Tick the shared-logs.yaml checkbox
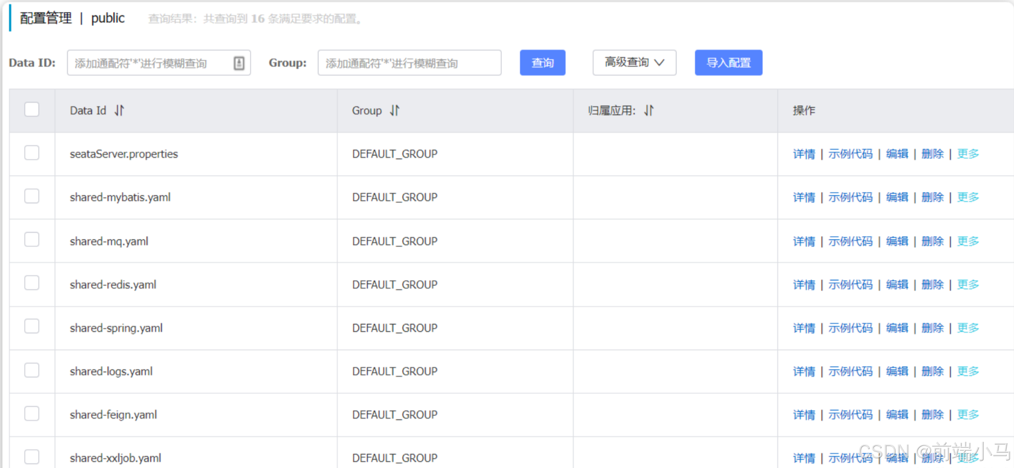Image resolution: width=1014 pixels, height=468 pixels. pos(32,370)
